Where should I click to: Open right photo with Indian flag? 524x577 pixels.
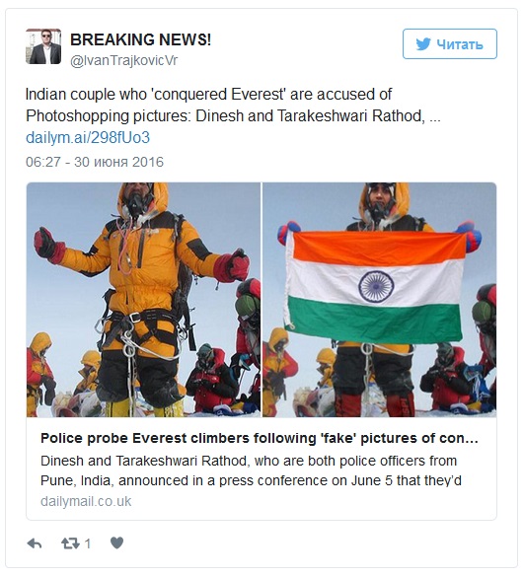pyautogui.click(x=379, y=300)
